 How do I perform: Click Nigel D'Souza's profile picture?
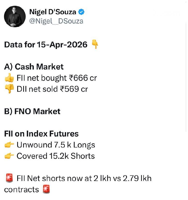(x=15, y=16)
